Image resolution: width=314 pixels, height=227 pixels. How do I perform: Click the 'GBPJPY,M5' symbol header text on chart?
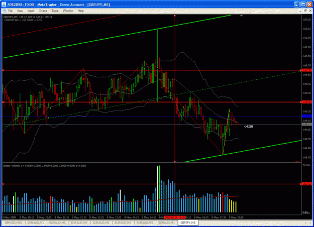click(x=11, y=17)
